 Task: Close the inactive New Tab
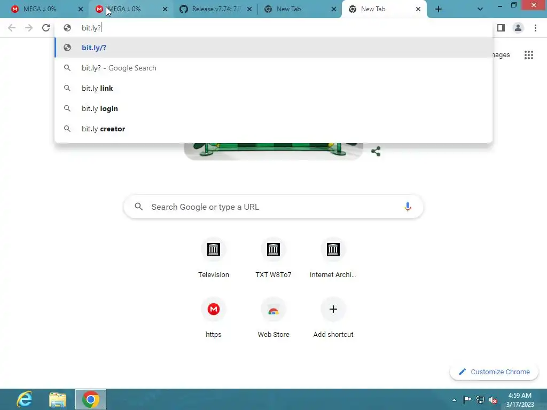[334, 10]
